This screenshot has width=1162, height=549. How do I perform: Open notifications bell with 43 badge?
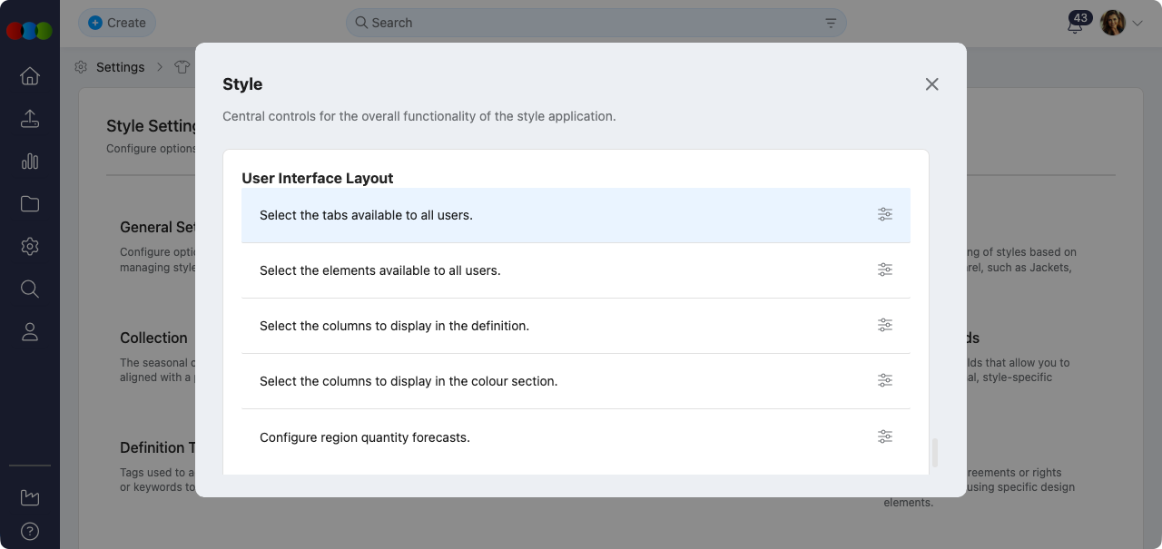coord(1076,25)
